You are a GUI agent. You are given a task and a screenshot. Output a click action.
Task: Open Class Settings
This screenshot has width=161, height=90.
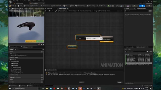91,6
